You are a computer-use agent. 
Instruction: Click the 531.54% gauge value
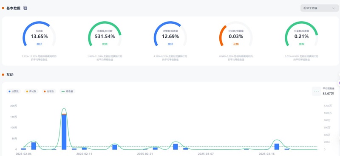[105, 36]
